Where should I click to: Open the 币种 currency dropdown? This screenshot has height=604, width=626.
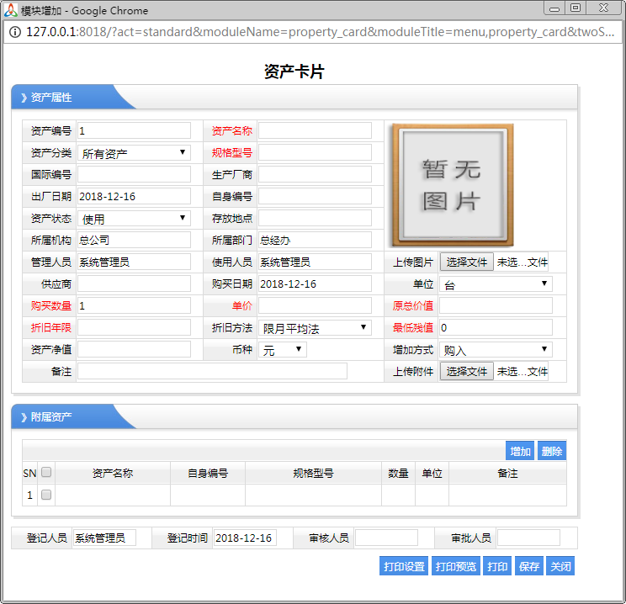coord(283,350)
